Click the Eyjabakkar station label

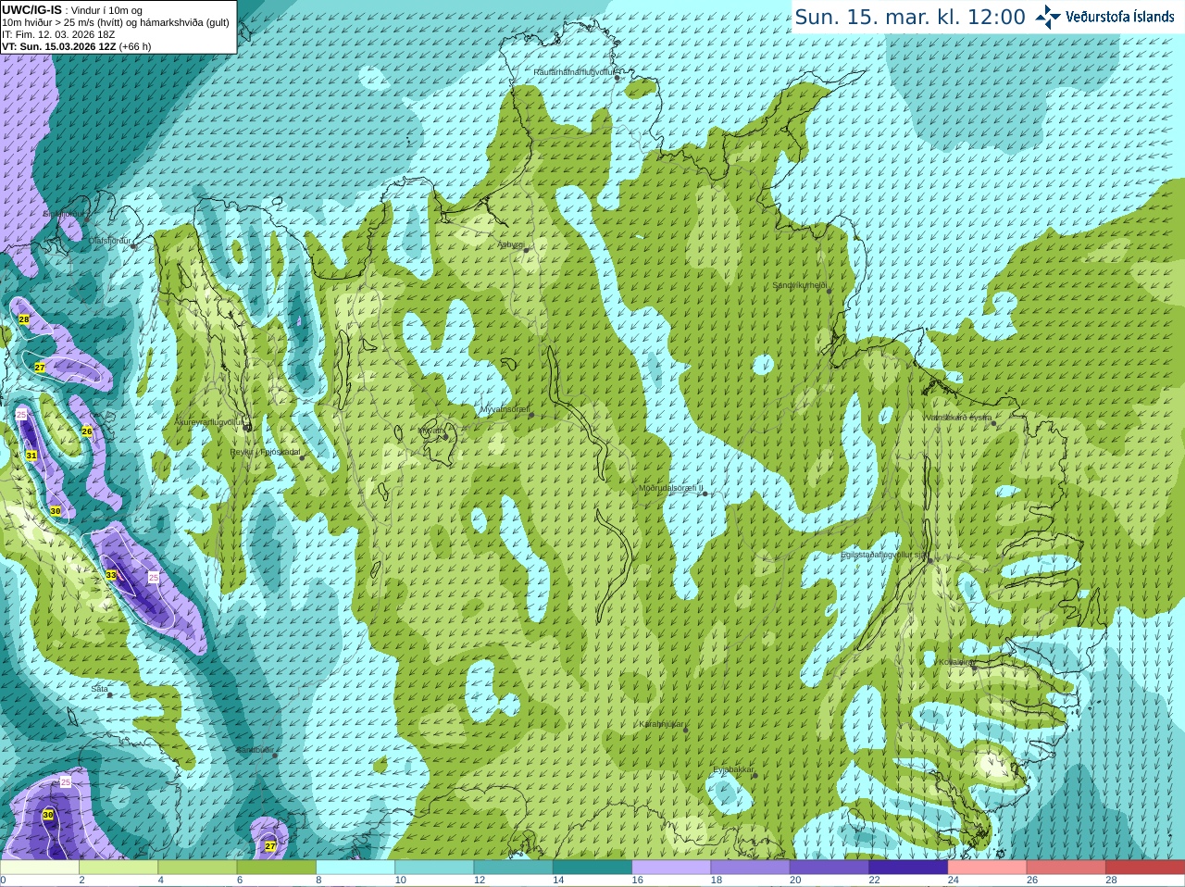733,769
